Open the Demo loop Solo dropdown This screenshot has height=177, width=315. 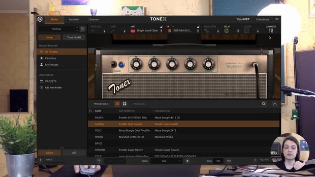pyautogui.click(x=166, y=161)
